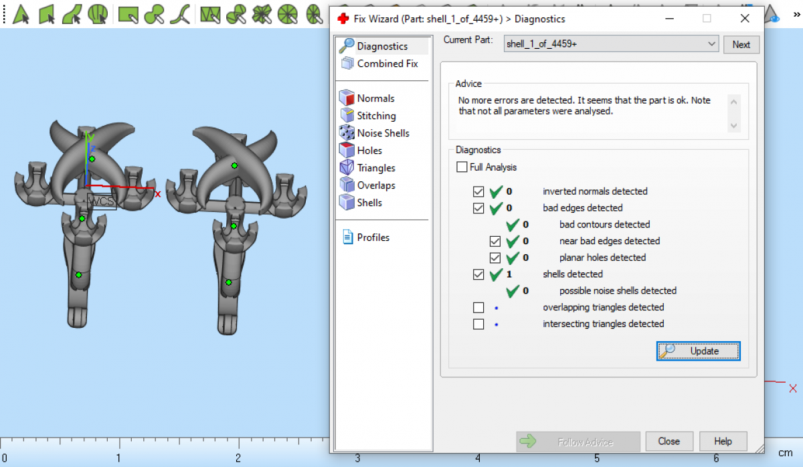Open the Current Part dropdown
The width and height of the screenshot is (803, 467).
click(x=711, y=44)
